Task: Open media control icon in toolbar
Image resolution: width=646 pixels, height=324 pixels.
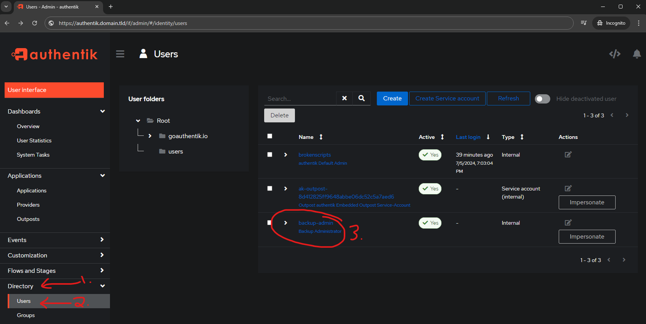Action: click(x=584, y=23)
